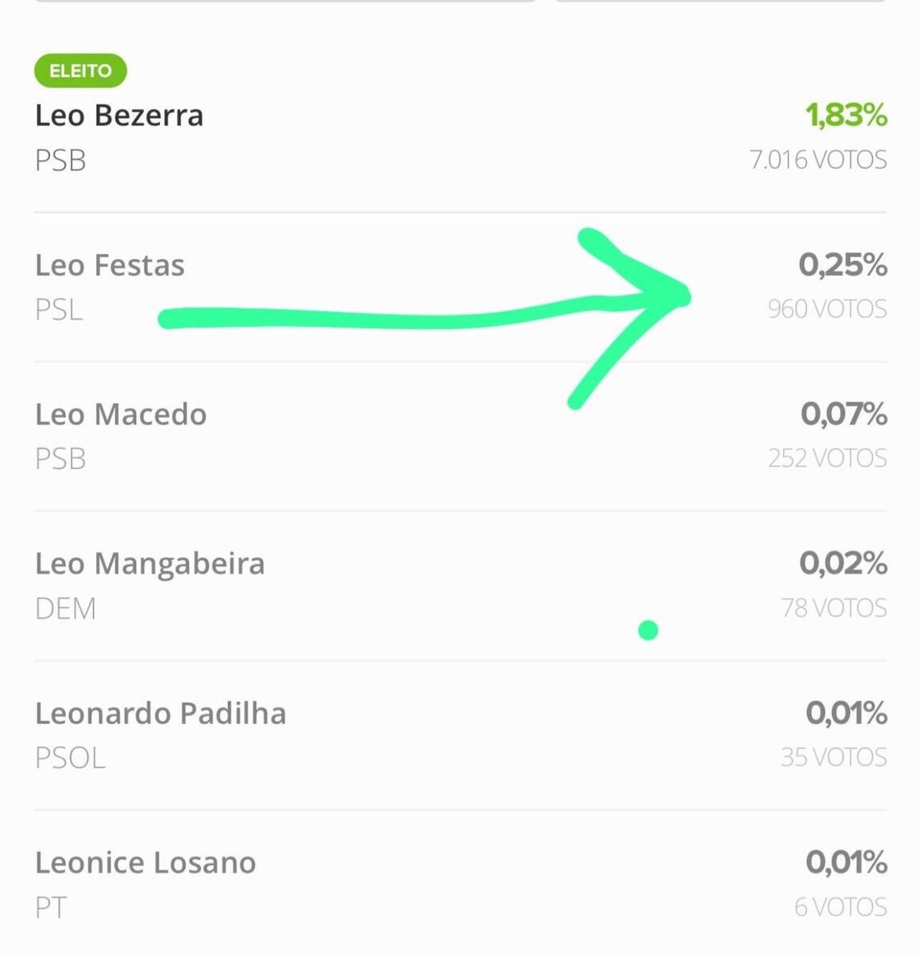The image size is (921, 956).
Task: Click the 0,25% vote percentage
Action: pyautogui.click(x=843, y=265)
